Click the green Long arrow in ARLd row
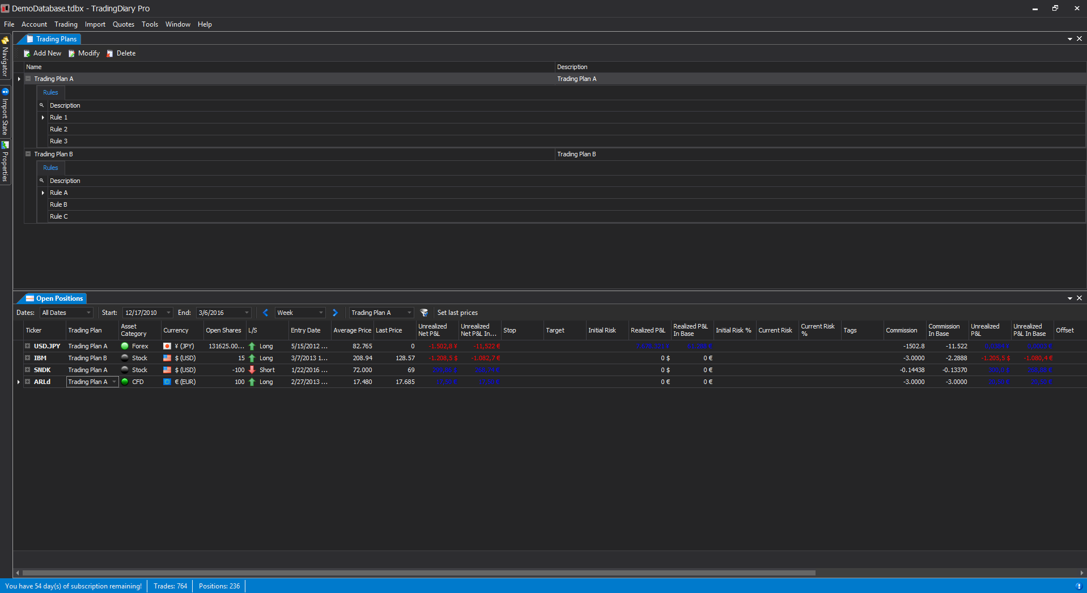Screen dimensions: 1087x593 [252, 382]
